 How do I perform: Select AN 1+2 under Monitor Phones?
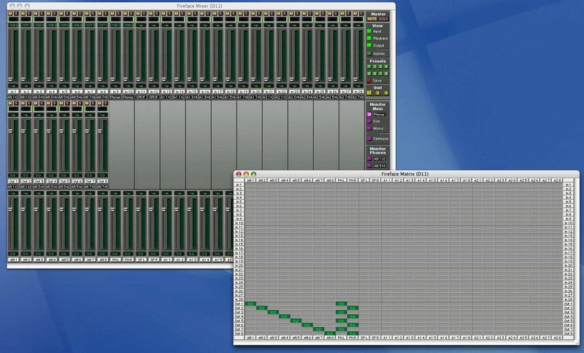[x=369, y=159]
